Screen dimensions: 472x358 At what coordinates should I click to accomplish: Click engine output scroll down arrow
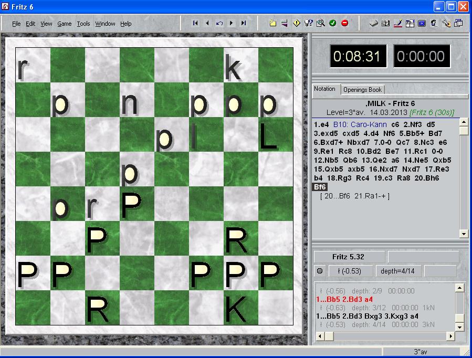coord(459,327)
